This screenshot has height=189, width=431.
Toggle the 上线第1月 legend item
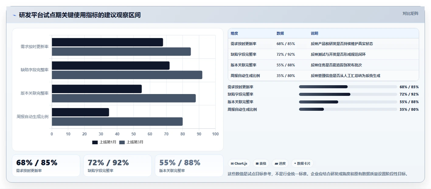point(104,142)
